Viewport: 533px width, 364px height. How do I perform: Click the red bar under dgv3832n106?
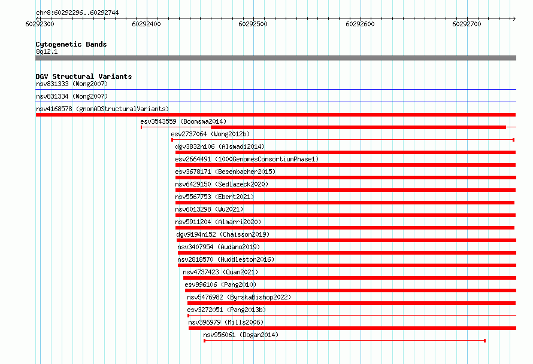(346, 152)
